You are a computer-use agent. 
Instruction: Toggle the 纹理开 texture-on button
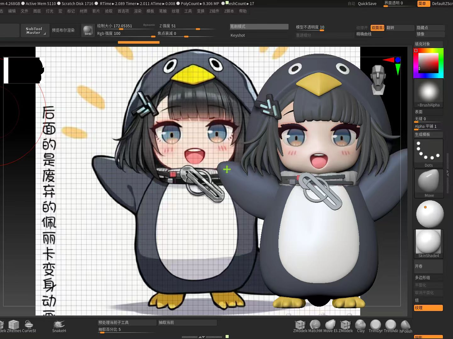pos(362,28)
